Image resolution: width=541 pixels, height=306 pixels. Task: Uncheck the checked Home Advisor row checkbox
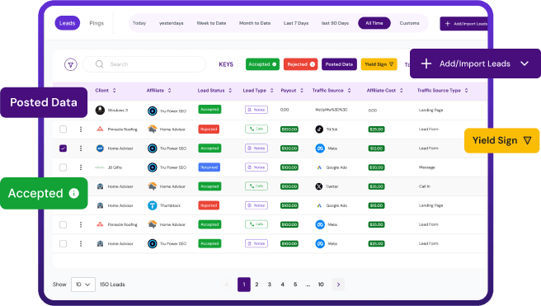point(63,148)
